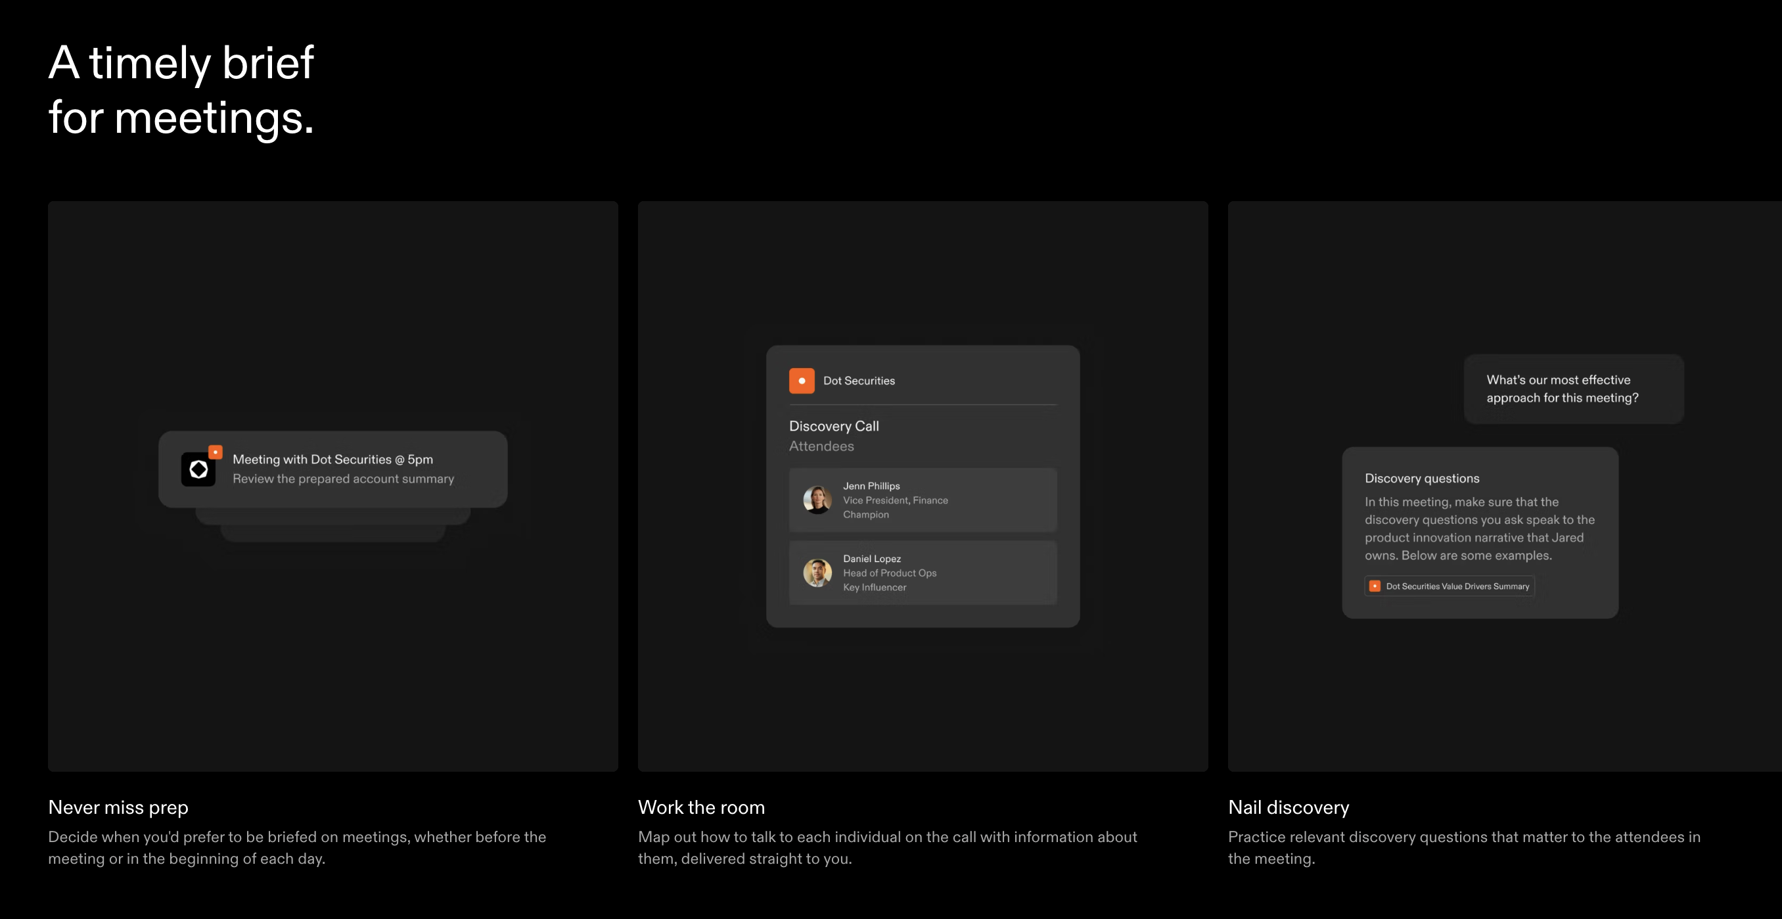1782x919 pixels.
Task: Expand the Attendees section of Discovery Call
Action: 821,446
